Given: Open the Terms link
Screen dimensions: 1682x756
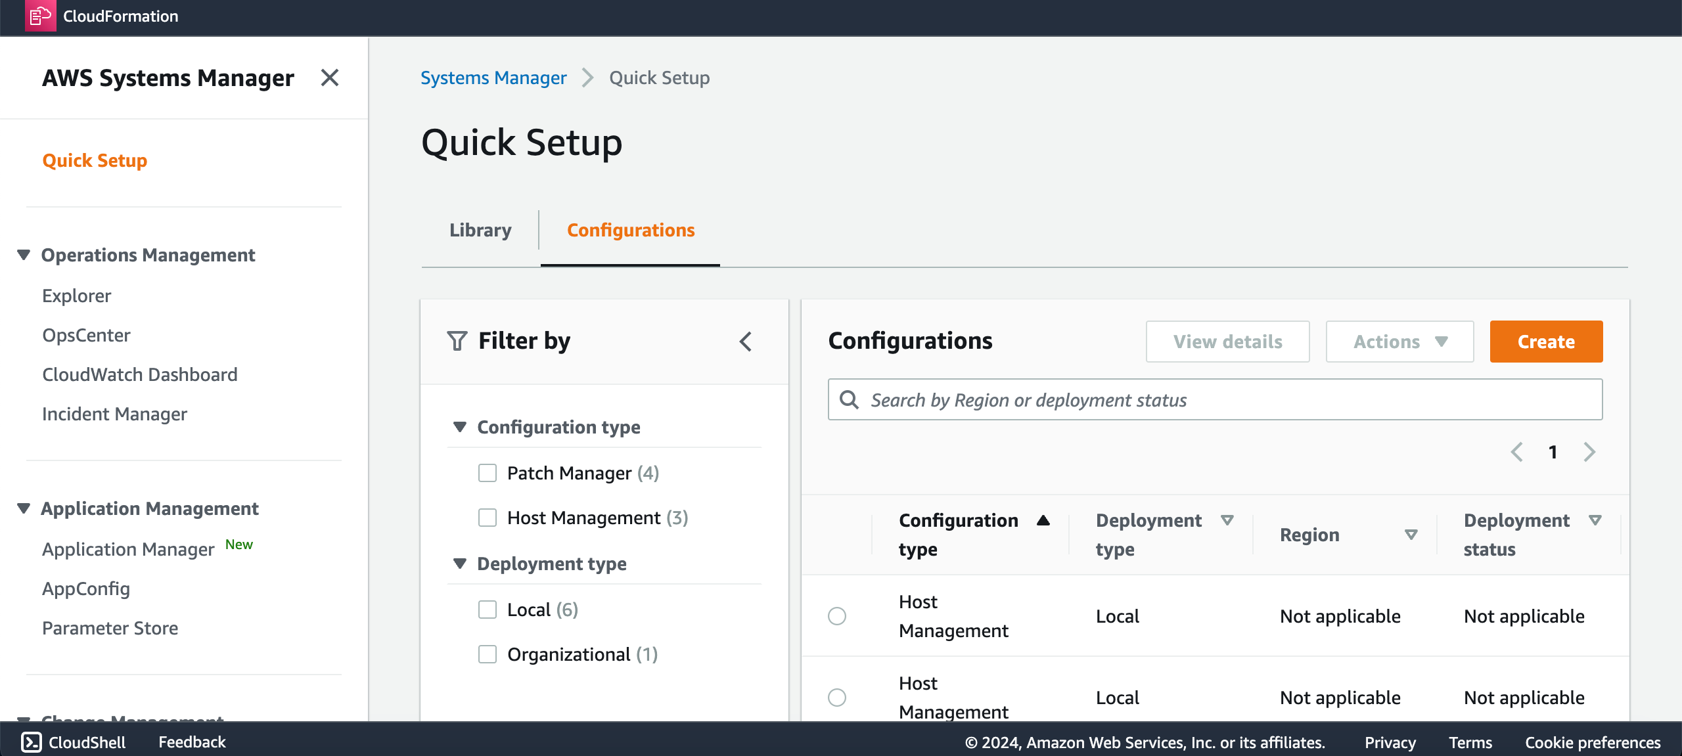Looking at the screenshot, I should point(1470,742).
